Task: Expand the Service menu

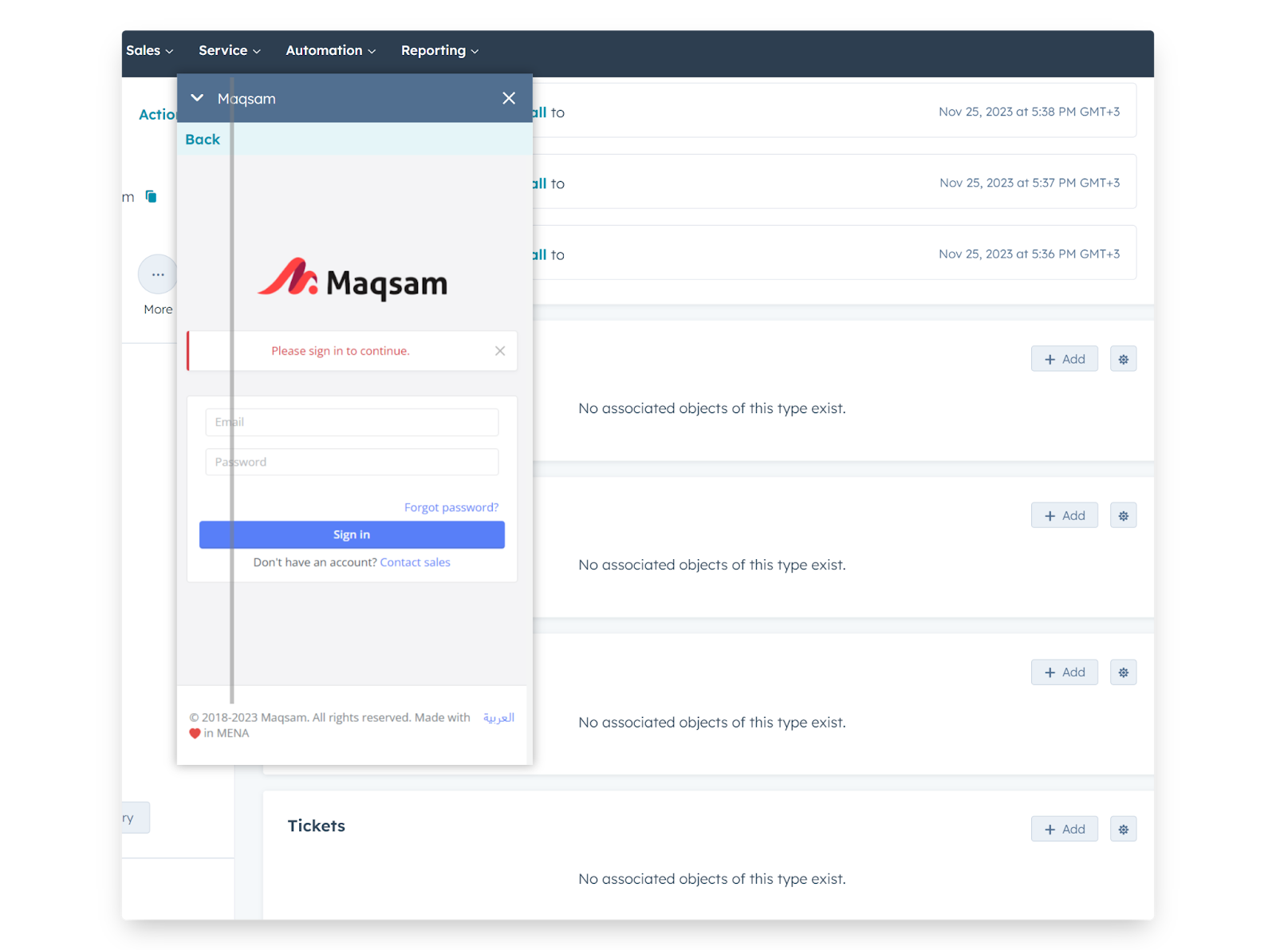Action: click(x=230, y=50)
